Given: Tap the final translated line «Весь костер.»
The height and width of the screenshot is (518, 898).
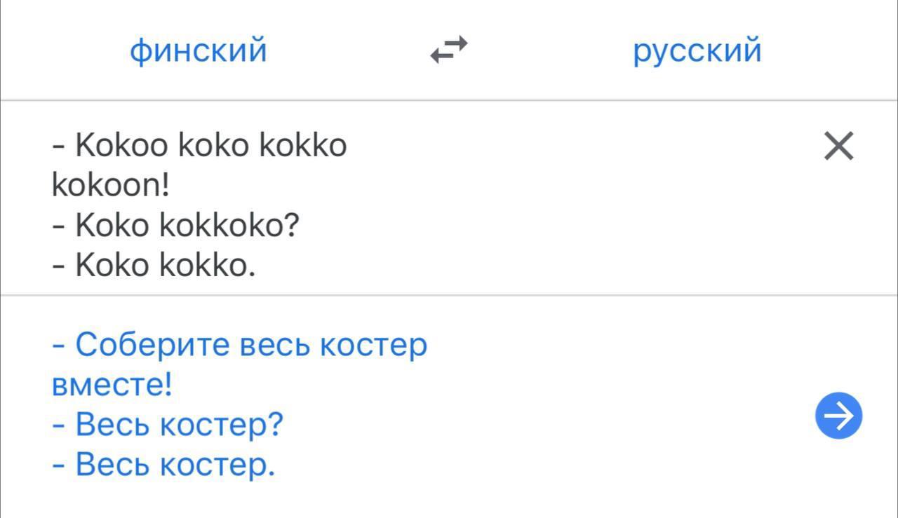Looking at the screenshot, I should coord(175,464).
